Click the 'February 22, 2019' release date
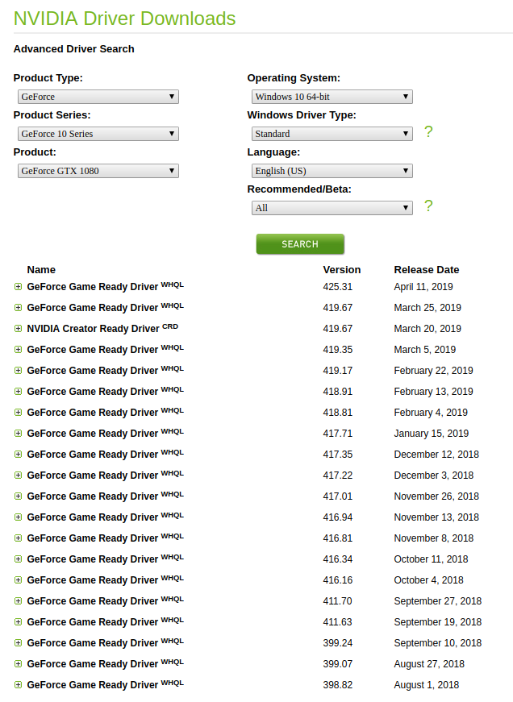This screenshot has width=513, height=702. point(433,371)
